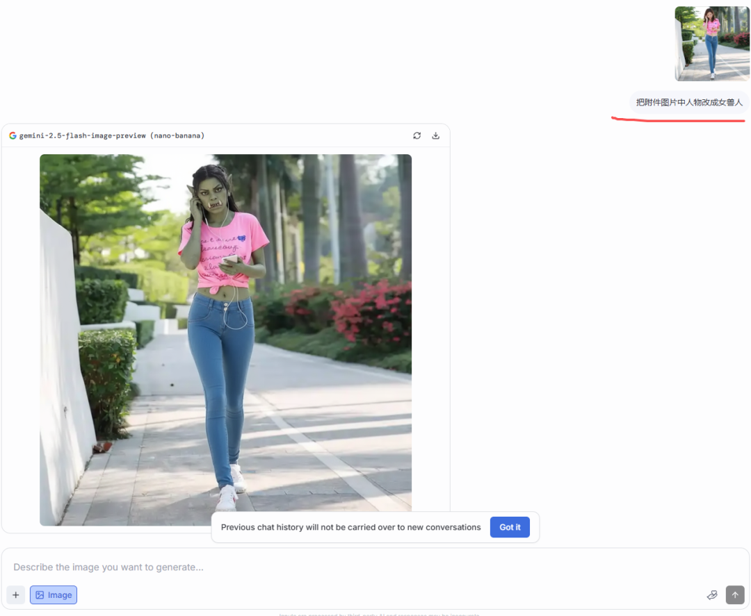Click the gemini-2.5-flash-image-preview model name

pos(111,135)
